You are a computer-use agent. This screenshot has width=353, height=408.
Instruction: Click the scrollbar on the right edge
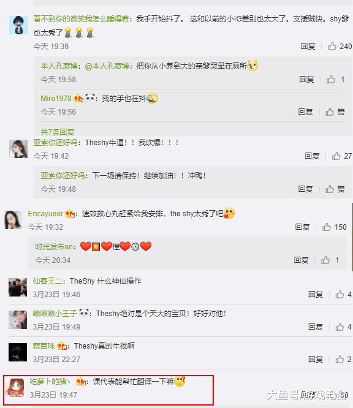pyautogui.click(x=352, y=237)
